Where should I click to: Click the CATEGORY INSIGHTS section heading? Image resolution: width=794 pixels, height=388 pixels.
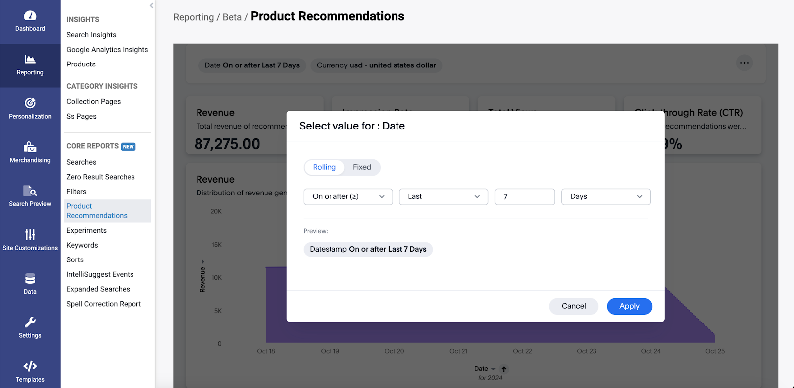(x=102, y=86)
